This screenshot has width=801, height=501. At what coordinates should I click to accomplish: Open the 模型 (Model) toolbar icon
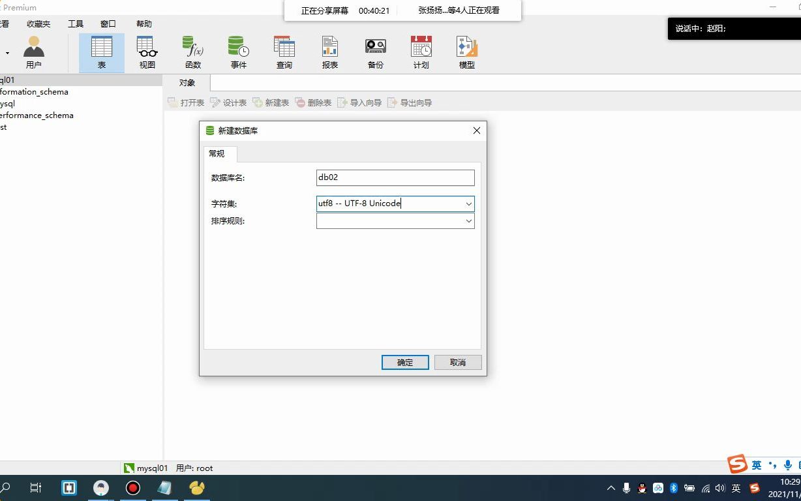pyautogui.click(x=467, y=52)
